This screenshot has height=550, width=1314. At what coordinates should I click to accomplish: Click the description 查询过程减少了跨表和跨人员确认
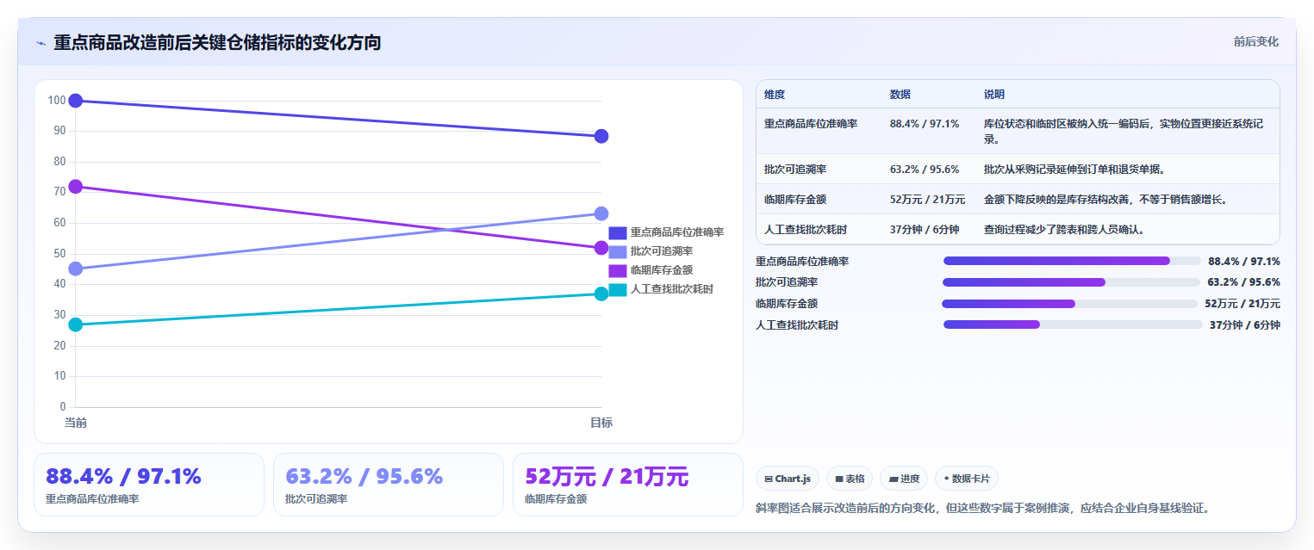click(x=1064, y=229)
